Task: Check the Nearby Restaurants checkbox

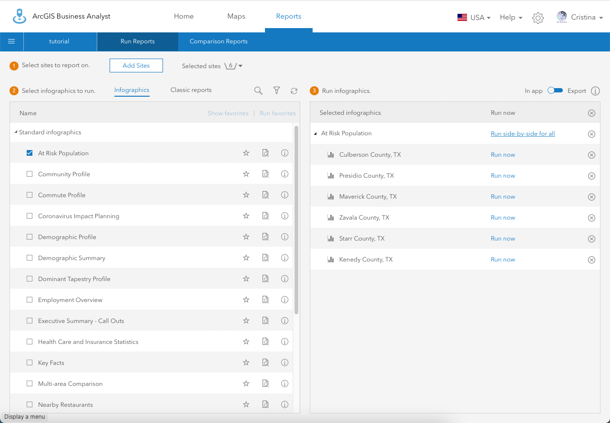Action: pyautogui.click(x=30, y=404)
